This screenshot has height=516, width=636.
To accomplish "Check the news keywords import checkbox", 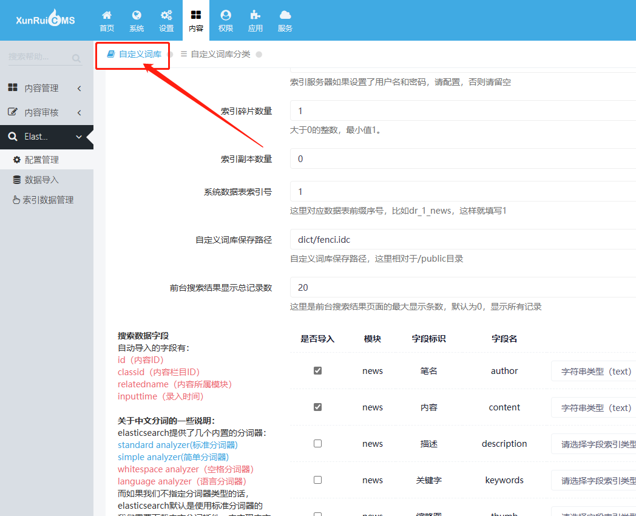I will [317, 480].
